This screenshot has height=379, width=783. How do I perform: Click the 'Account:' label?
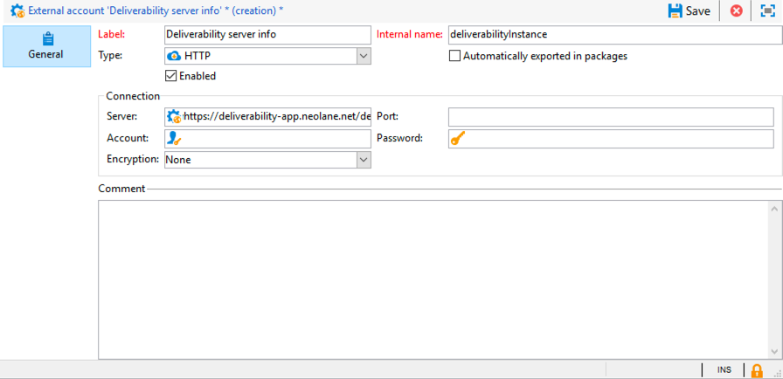tap(128, 138)
